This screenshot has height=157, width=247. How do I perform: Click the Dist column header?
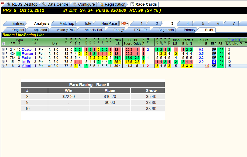click(55, 43)
